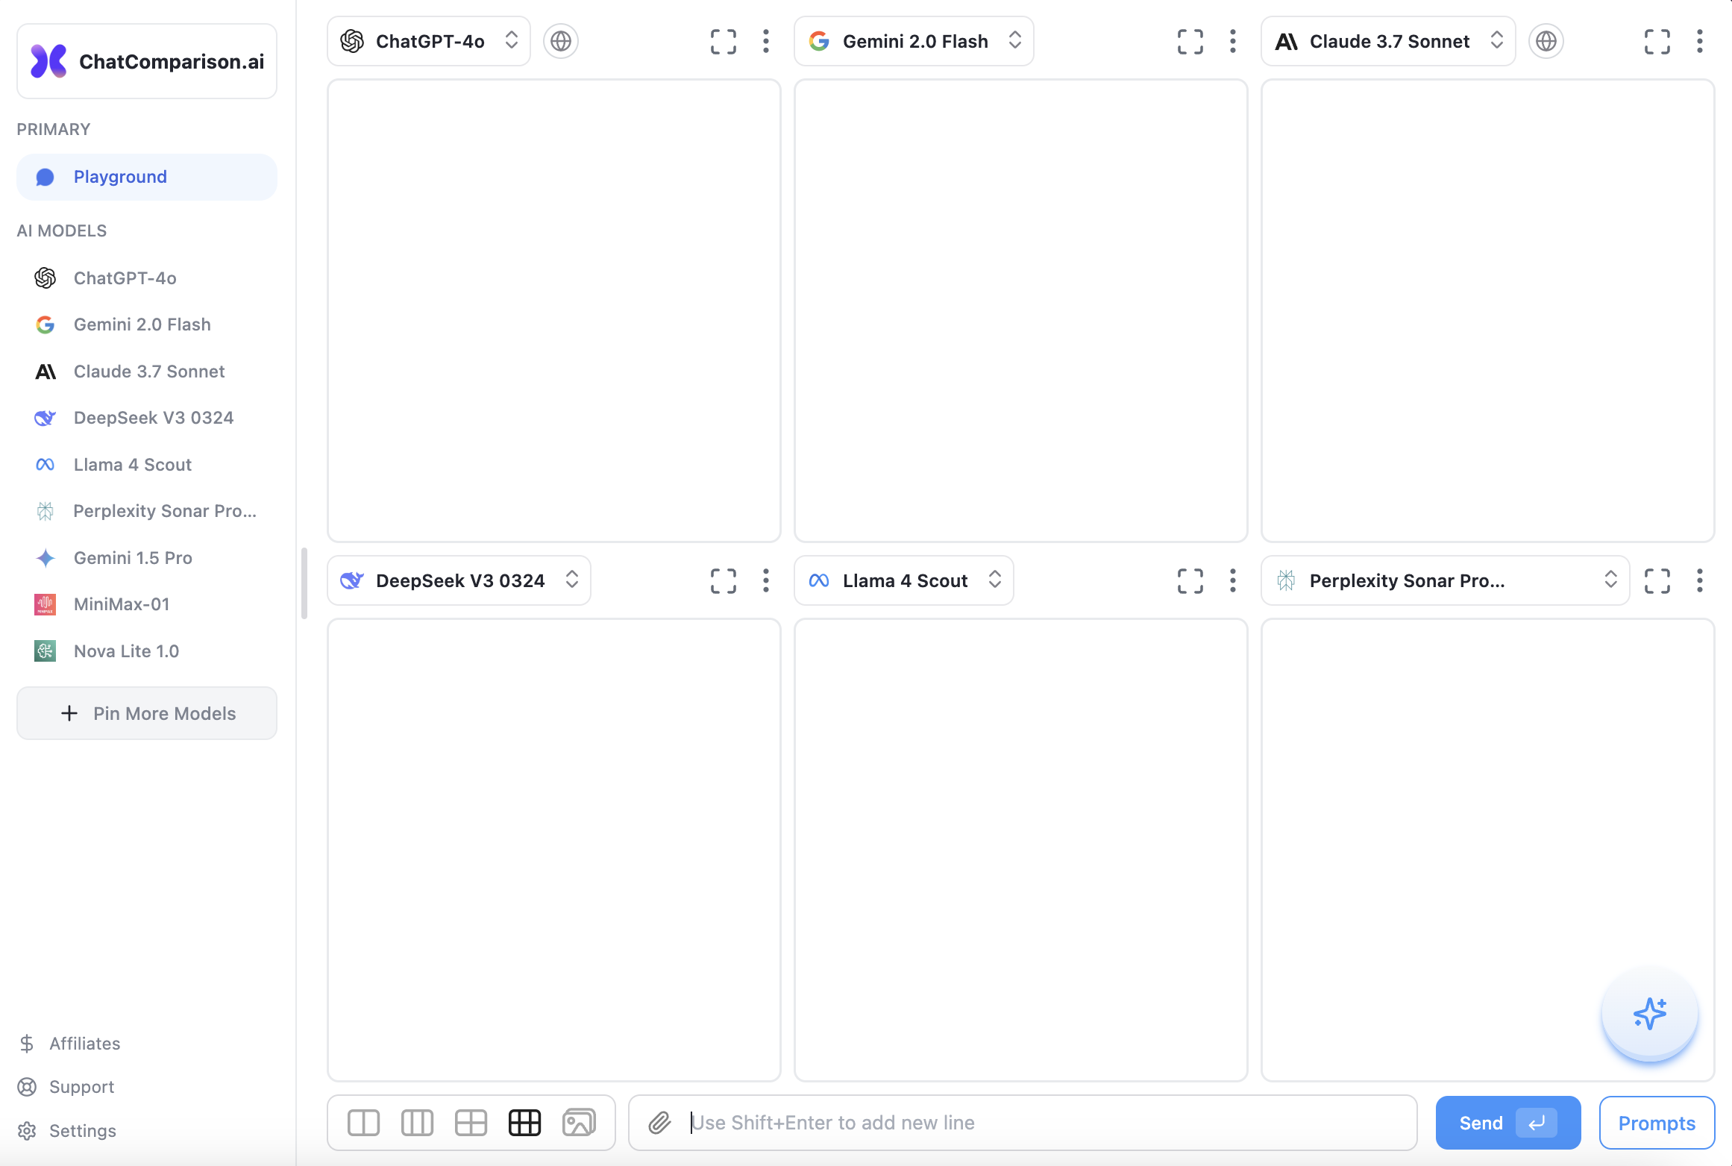
Task: Open more options for DeepSeek V3 0324 panel
Action: (766, 581)
